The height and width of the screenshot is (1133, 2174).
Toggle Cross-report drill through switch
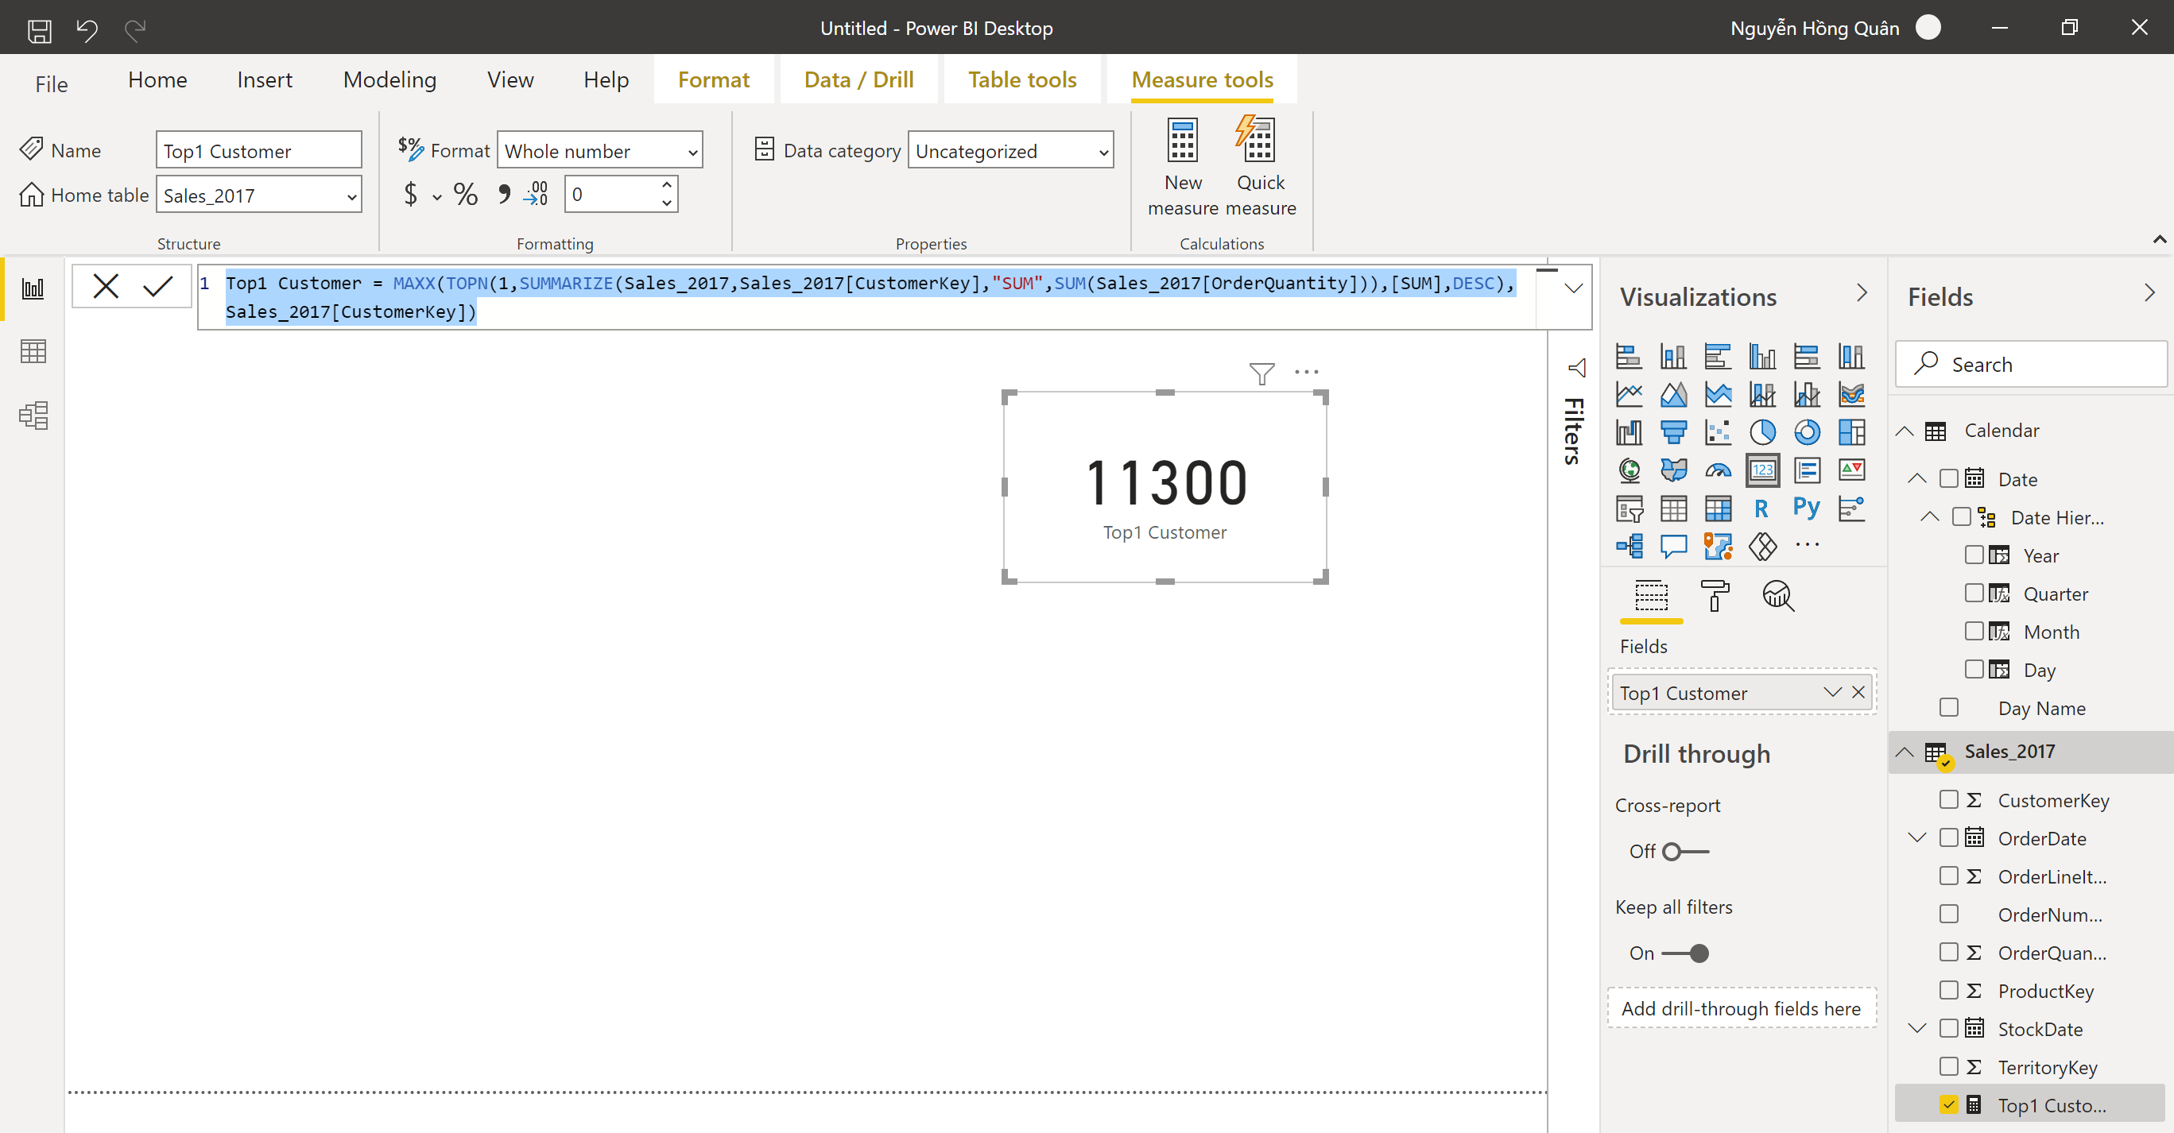(x=1685, y=851)
